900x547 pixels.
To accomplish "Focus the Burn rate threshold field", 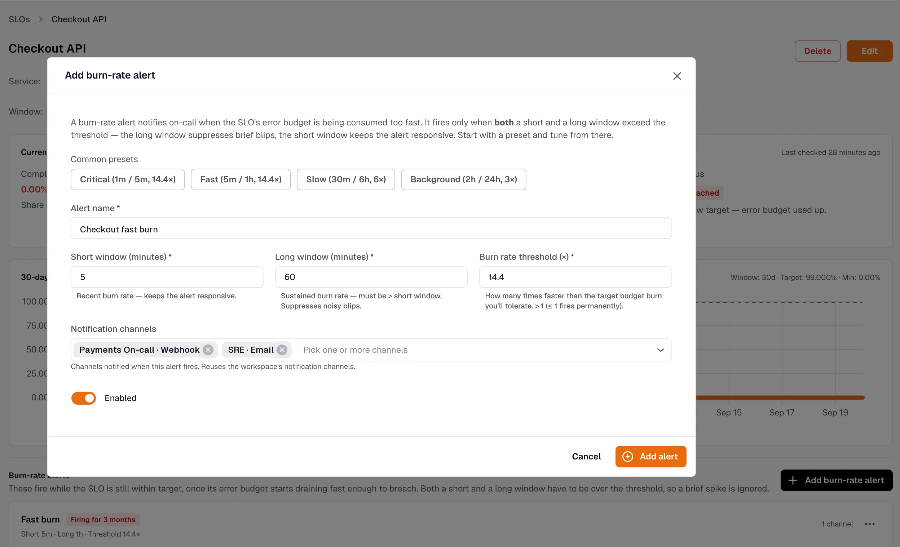I will 575,277.
